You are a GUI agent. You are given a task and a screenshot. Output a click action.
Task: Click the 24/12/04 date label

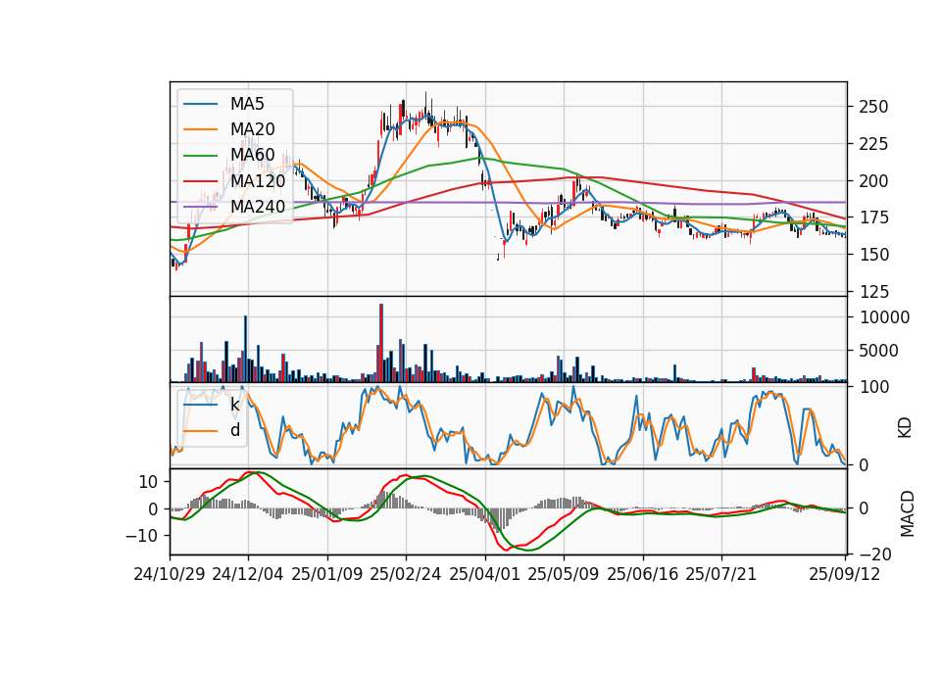[248, 574]
